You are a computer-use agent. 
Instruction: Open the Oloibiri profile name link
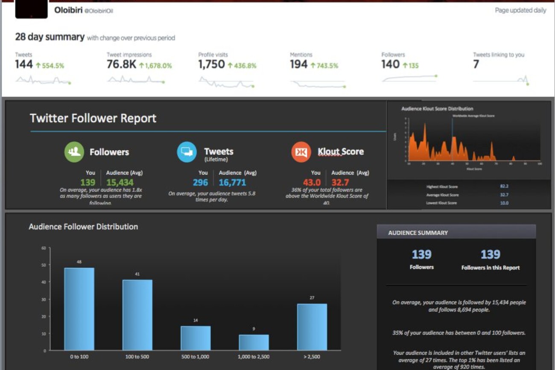pyautogui.click(x=68, y=10)
